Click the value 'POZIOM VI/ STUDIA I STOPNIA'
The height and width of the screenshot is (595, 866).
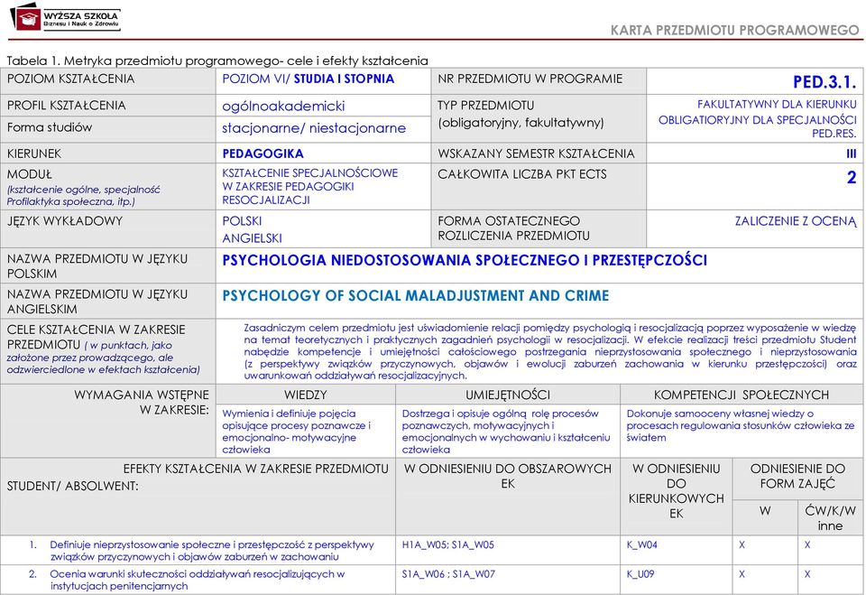(x=309, y=79)
